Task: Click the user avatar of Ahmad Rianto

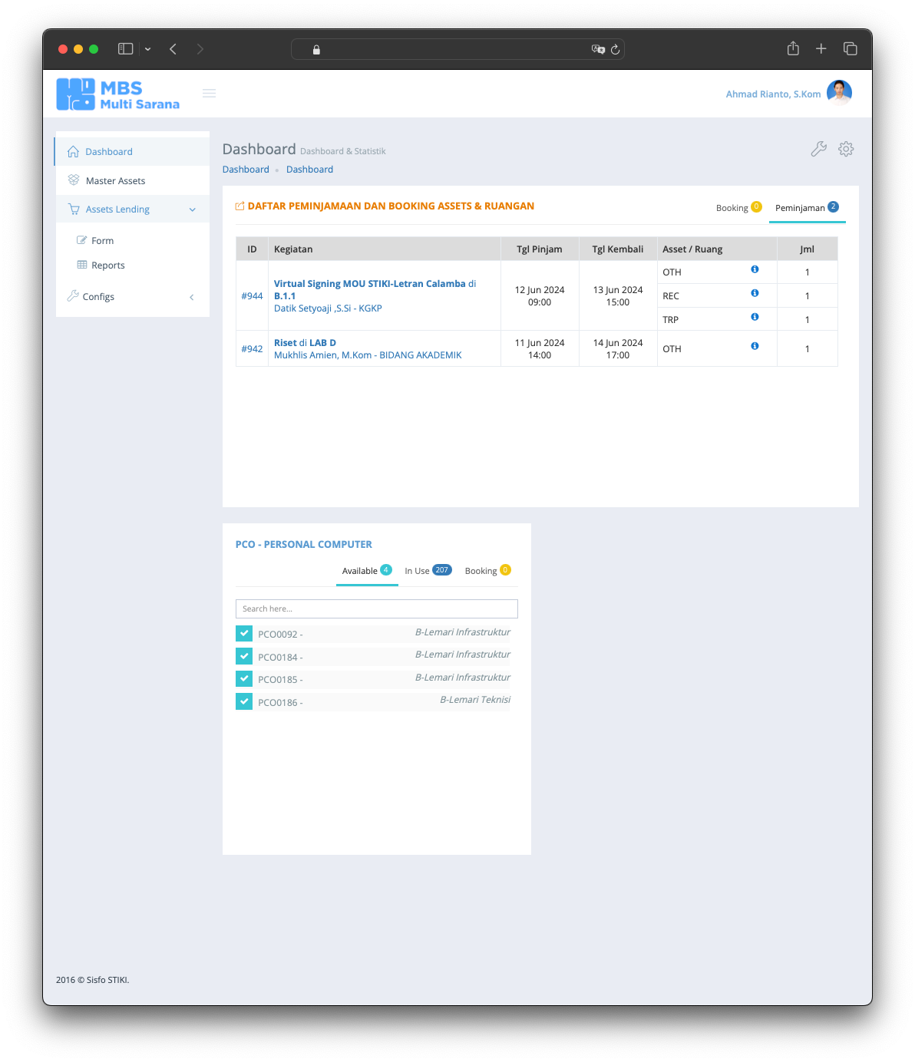Action: point(839,93)
